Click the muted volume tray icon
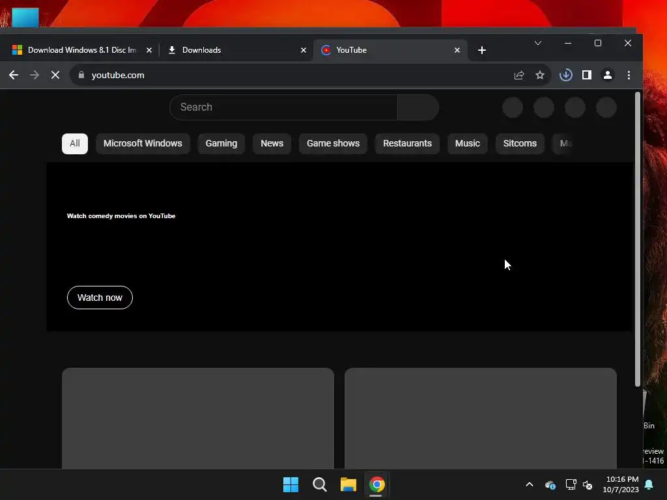This screenshot has width=667, height=500. [x=588, y=484]
